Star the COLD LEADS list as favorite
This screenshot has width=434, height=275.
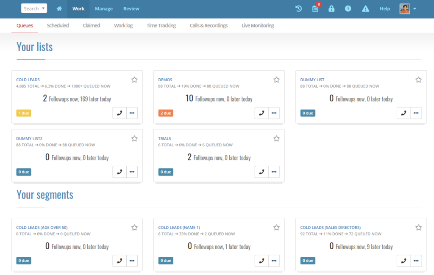(x=134, y=80)
